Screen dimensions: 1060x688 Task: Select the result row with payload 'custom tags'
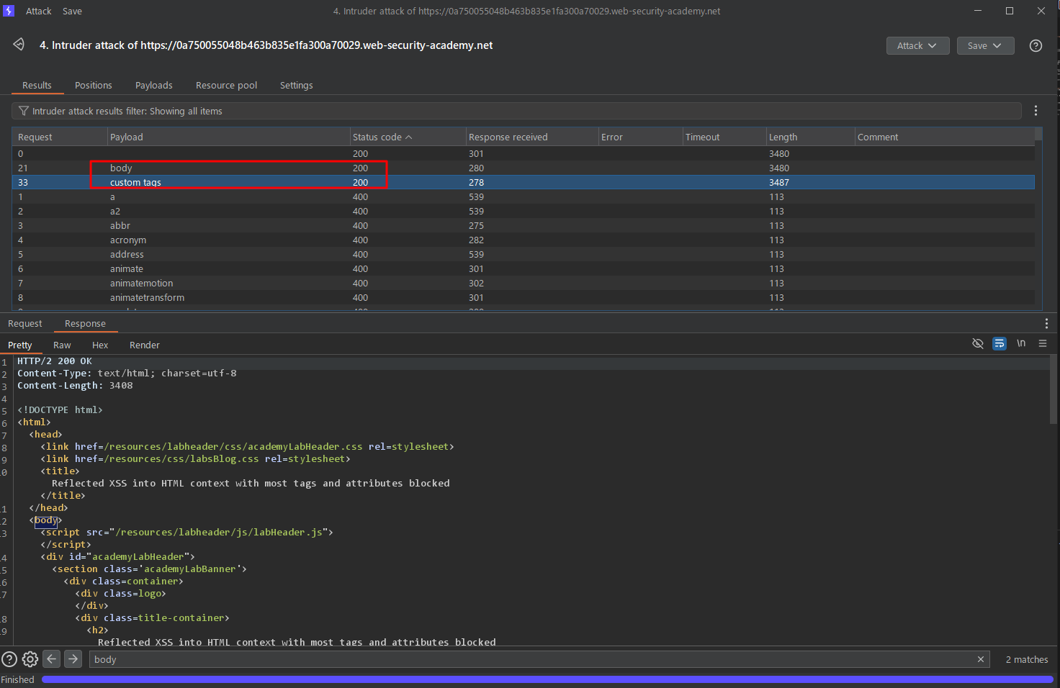coord(524,182)
